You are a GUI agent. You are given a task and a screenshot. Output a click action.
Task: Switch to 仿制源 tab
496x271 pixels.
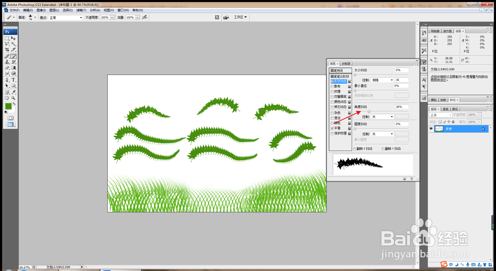(346, 64)
